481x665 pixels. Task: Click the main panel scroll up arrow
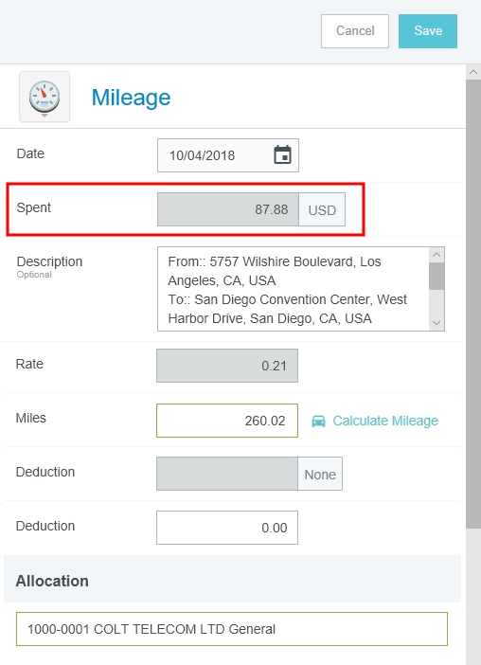tap(473, 72)
